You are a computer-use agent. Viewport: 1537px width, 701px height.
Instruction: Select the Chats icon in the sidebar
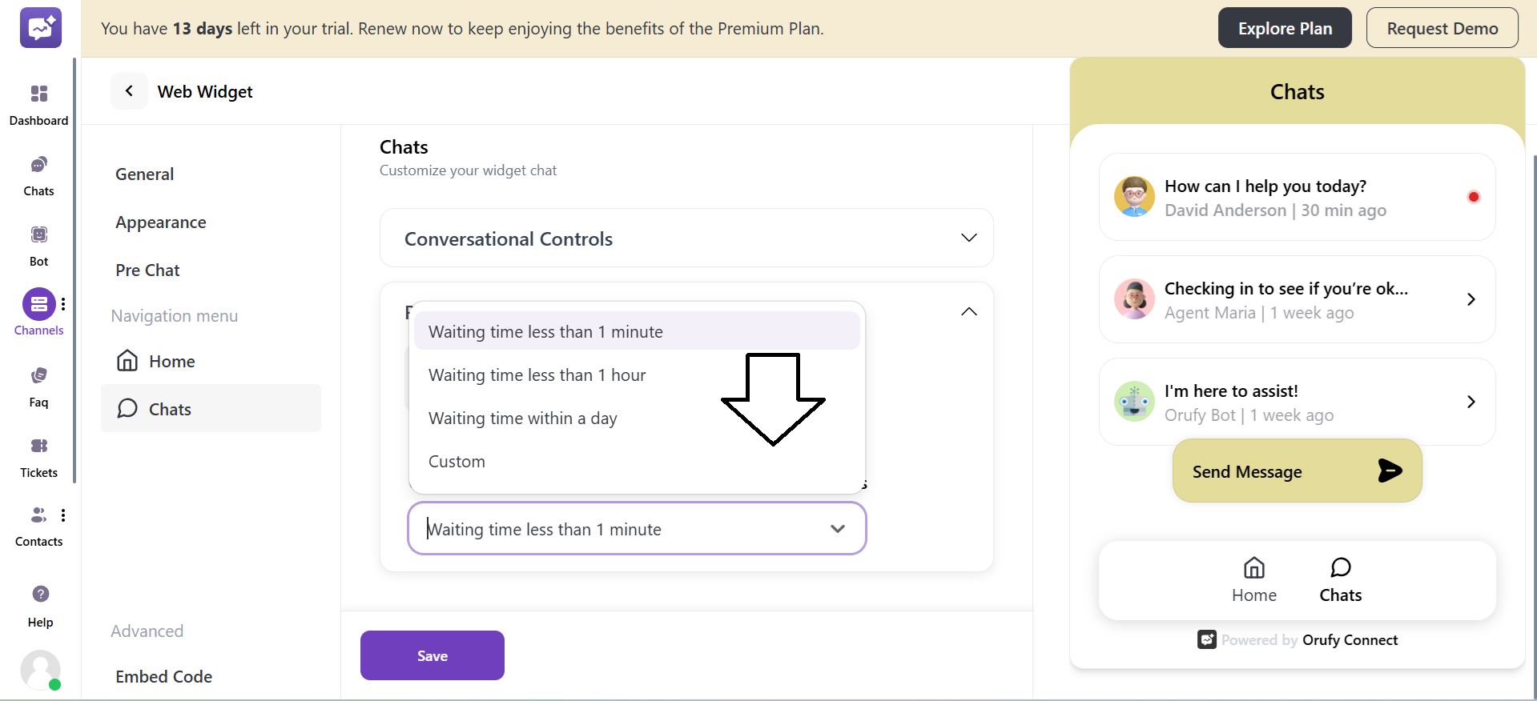tap(38, 174)
